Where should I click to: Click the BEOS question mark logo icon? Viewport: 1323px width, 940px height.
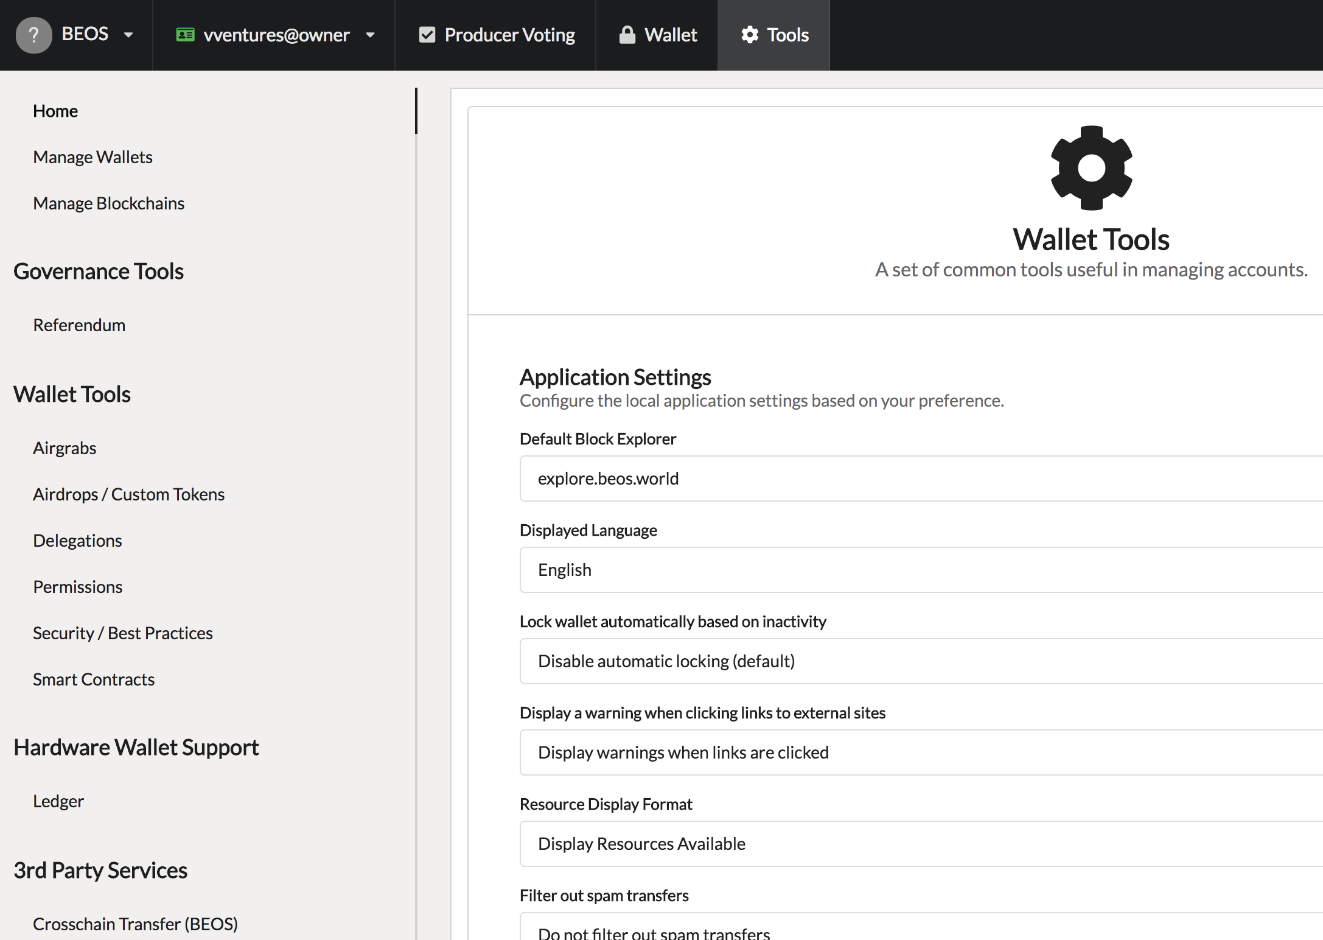pos(33,35)
